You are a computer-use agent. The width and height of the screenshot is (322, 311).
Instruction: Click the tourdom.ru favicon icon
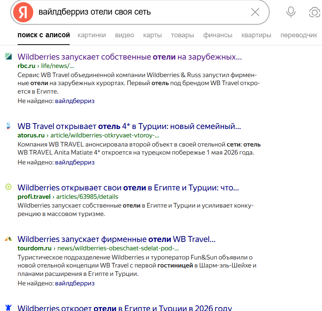(x=8, y=239)
